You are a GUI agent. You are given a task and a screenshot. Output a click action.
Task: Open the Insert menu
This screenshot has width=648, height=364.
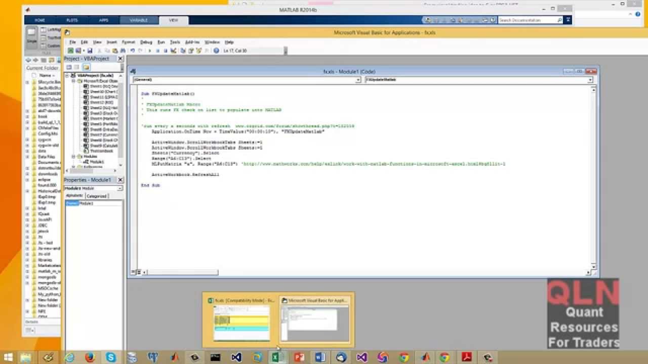[111, 42]
